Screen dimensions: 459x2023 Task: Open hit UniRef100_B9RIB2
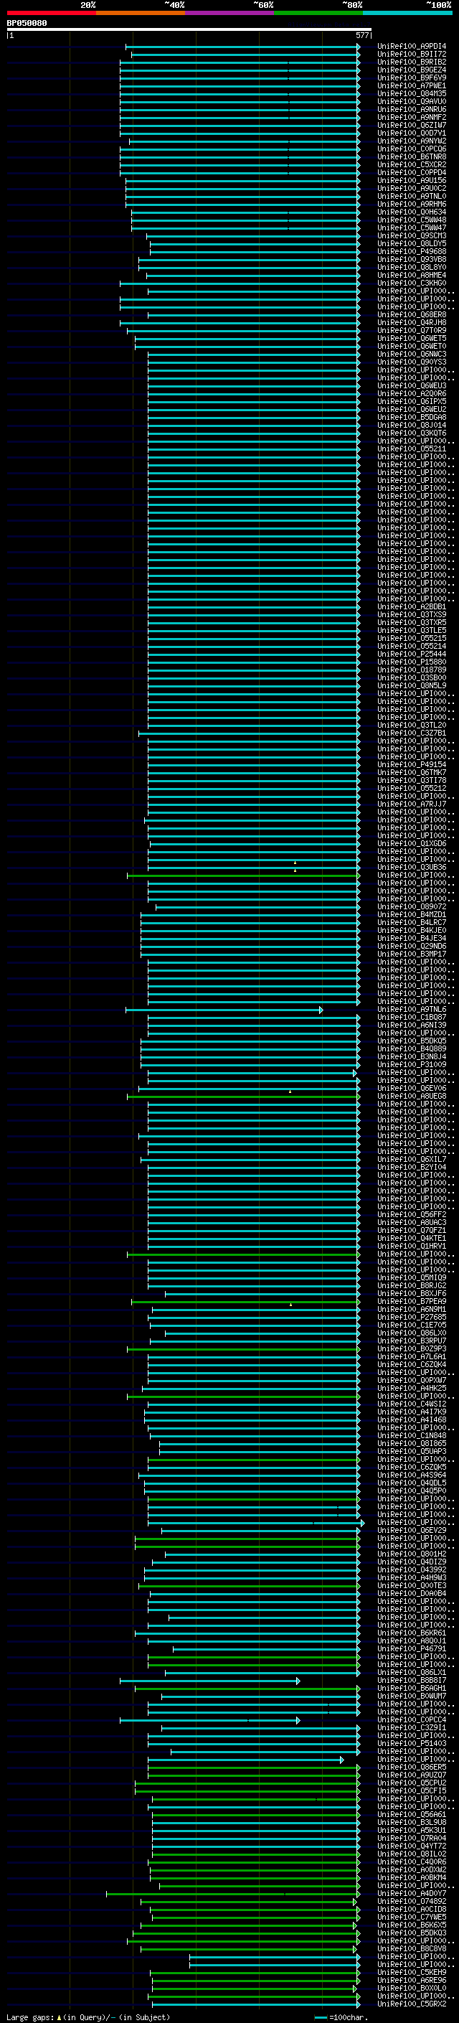(411, 62)
